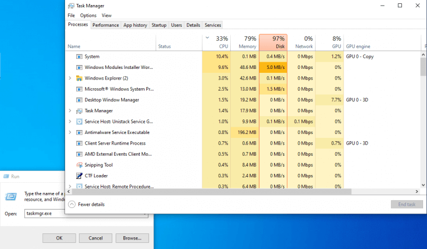Expand Service Host: Unistack Service Group
427x249 pixels.
pos(69,121)
